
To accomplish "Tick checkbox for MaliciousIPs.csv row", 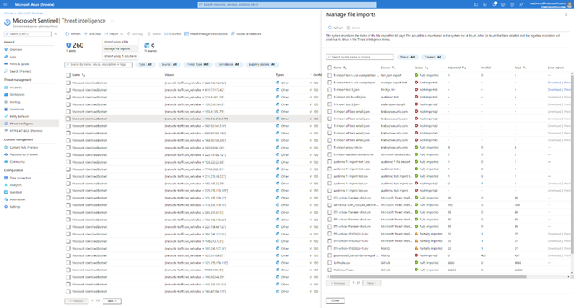I will coord(330,270).
